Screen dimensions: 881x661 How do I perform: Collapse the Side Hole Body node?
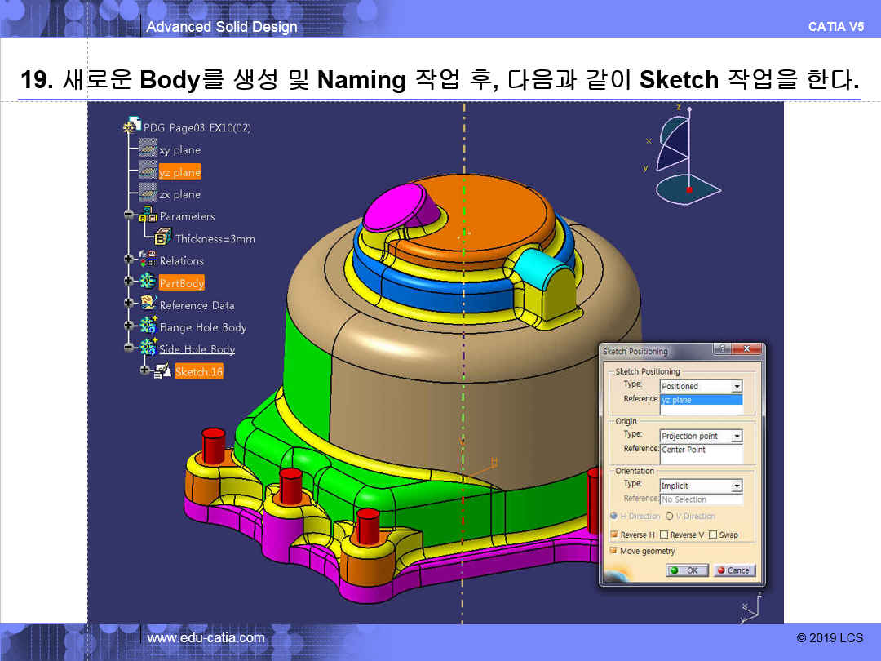point(128,348)
